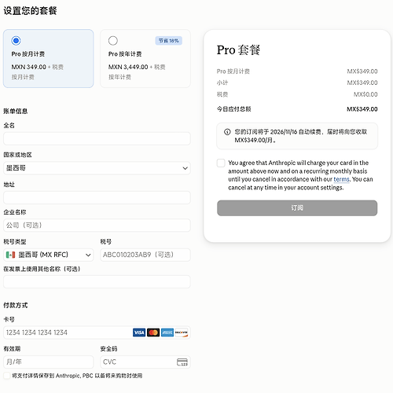Click the 税号 input field
Image resolution: width=393 pixels, height=393 pixels.
click(145, 255)
